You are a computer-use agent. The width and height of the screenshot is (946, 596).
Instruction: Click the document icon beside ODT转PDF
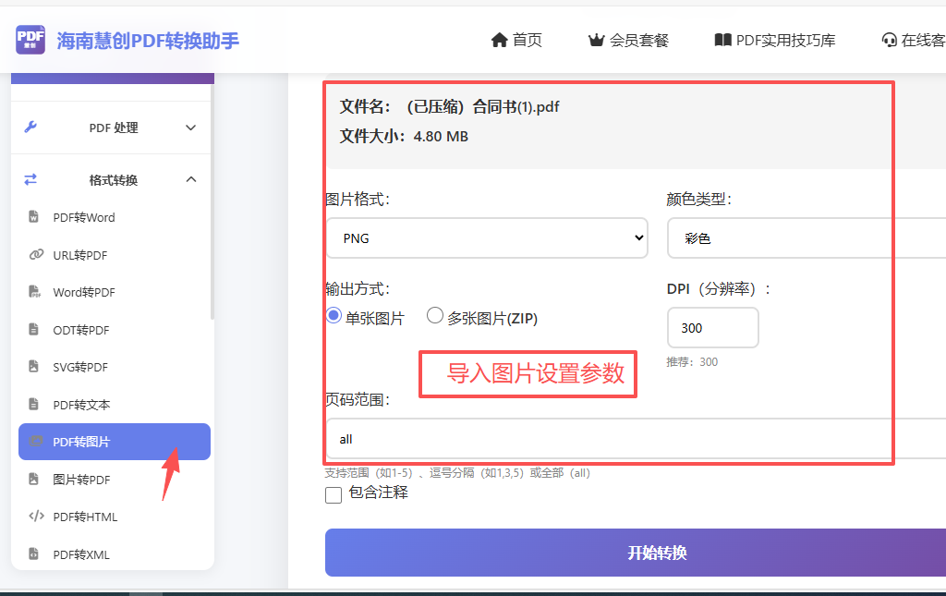[34, 329]
